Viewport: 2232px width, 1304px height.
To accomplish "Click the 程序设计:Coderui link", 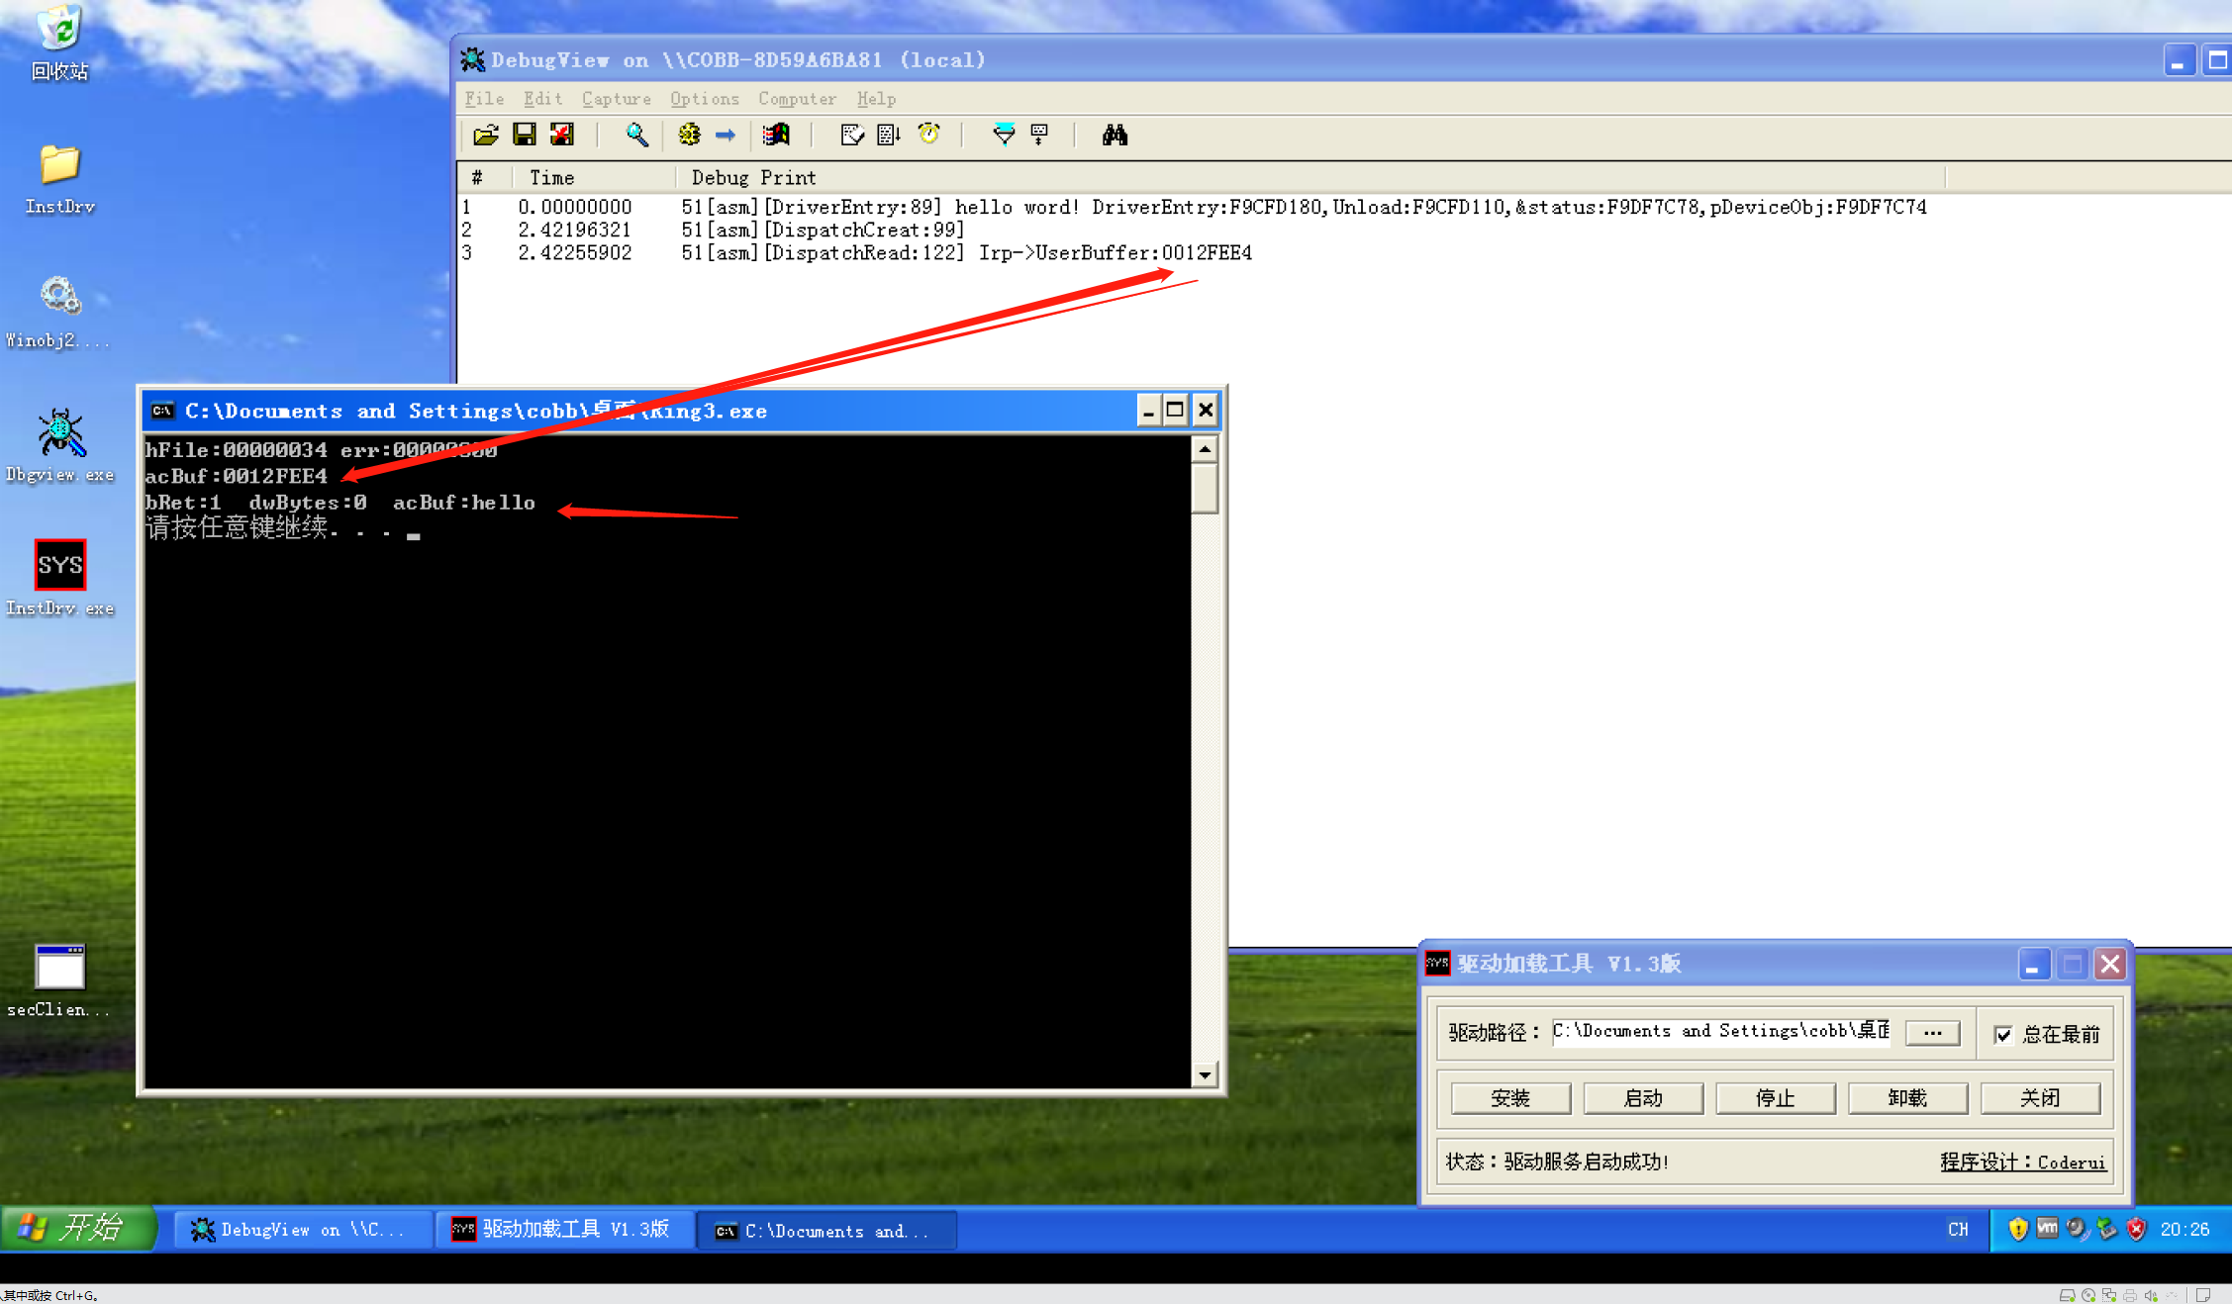I will [2022, 1162].
